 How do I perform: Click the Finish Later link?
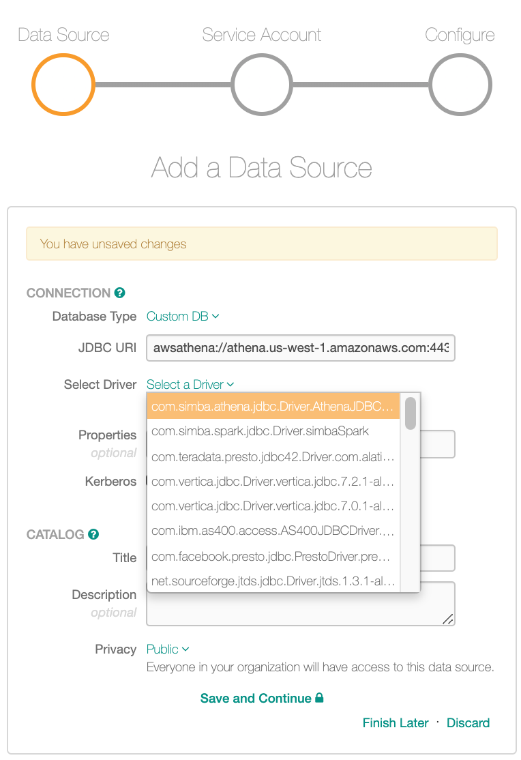(396, 722)
